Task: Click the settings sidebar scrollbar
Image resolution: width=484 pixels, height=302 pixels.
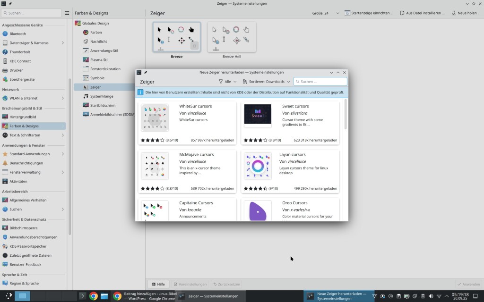Action: coord(70,157)
